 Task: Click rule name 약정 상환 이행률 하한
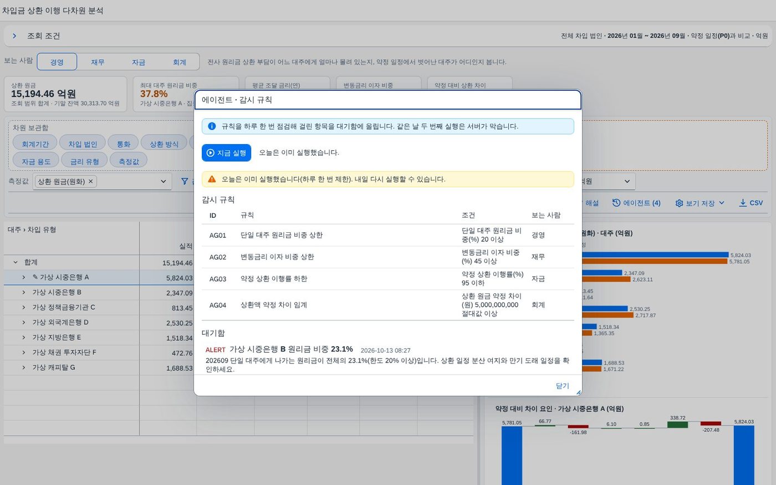(274, 278)
